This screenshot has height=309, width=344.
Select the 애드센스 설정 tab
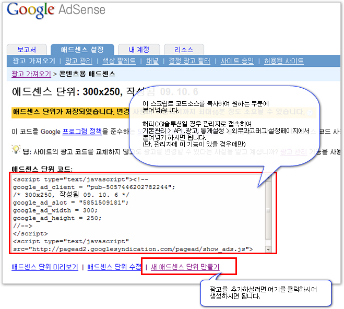coord(82,50)
